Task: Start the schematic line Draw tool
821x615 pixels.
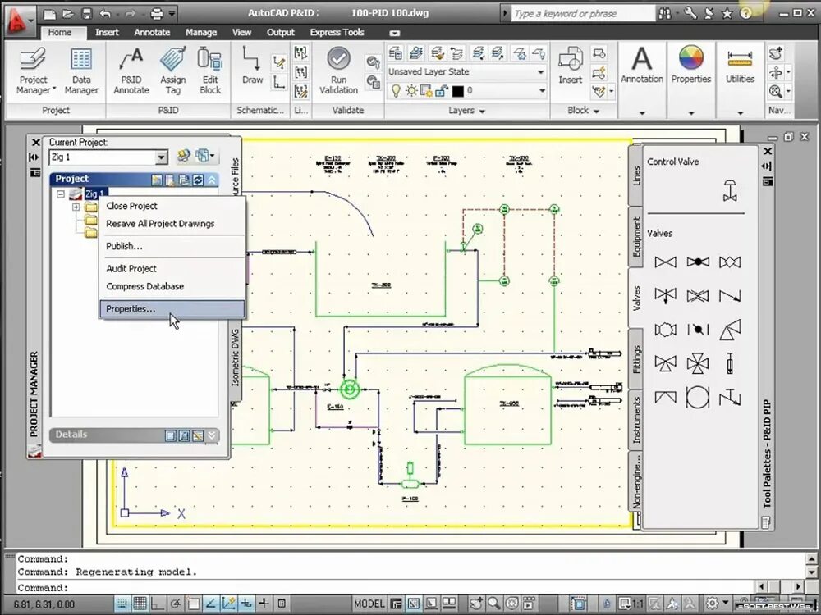Action: pyautogui.click(x=252, y=66)
